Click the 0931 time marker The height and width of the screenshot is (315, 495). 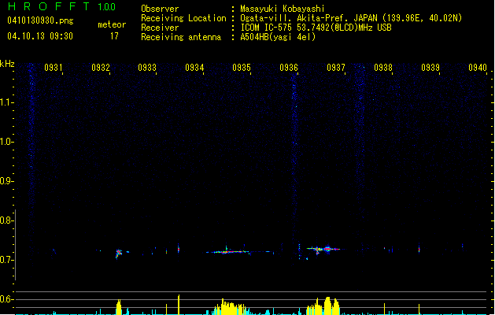(53, 68)
